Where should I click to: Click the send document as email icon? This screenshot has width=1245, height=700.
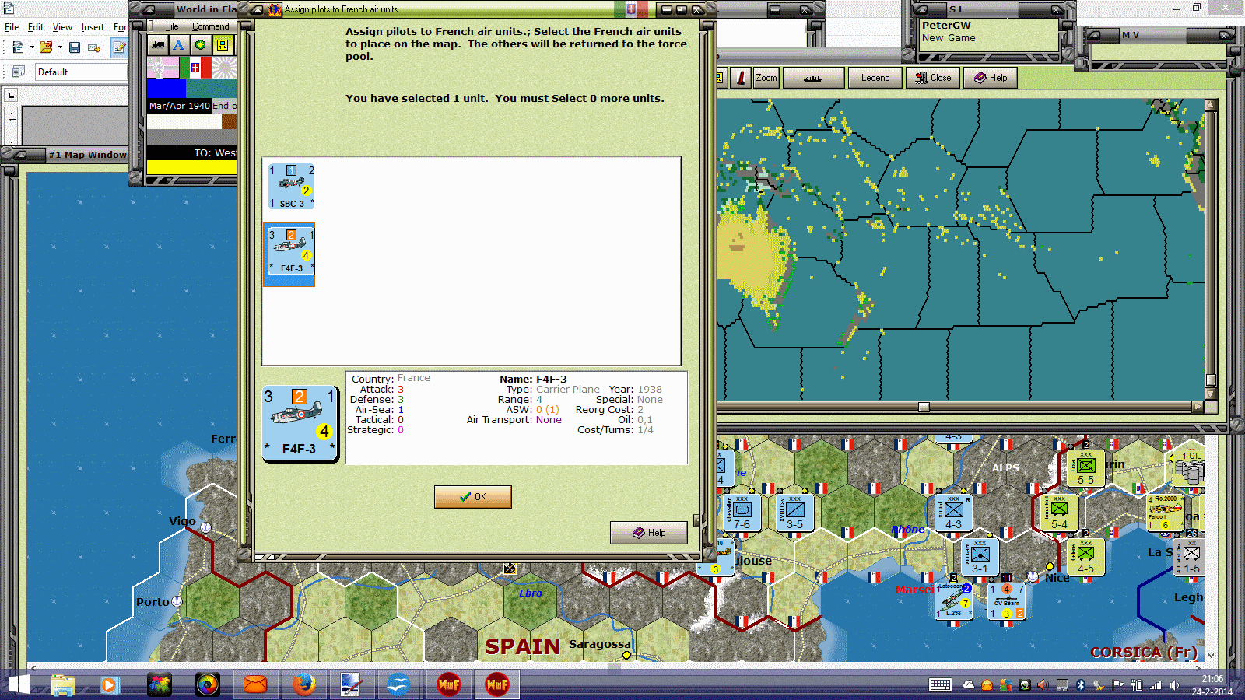[x=94, y=47]
